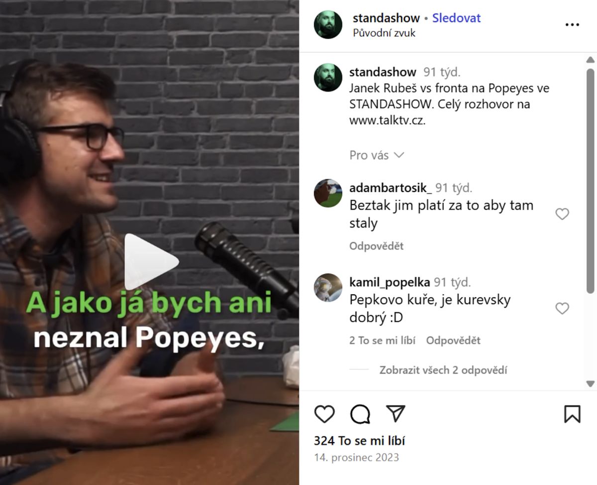This screenshot has height=485, width=597.
Task: View the 2 To se mi líbí comment likes
Action: tap(383, 341)
